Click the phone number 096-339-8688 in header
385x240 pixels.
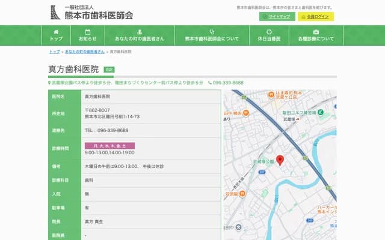[228, 83]
